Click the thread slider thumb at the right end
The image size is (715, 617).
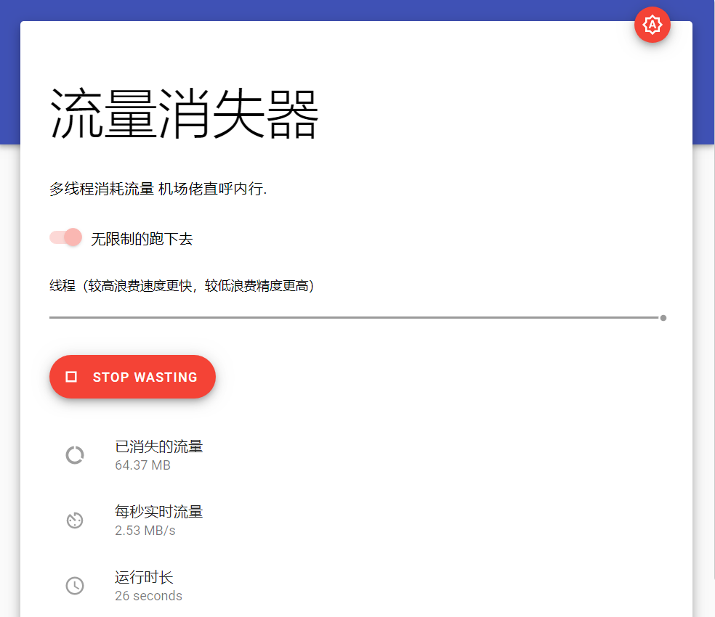[x=663, y=318]
